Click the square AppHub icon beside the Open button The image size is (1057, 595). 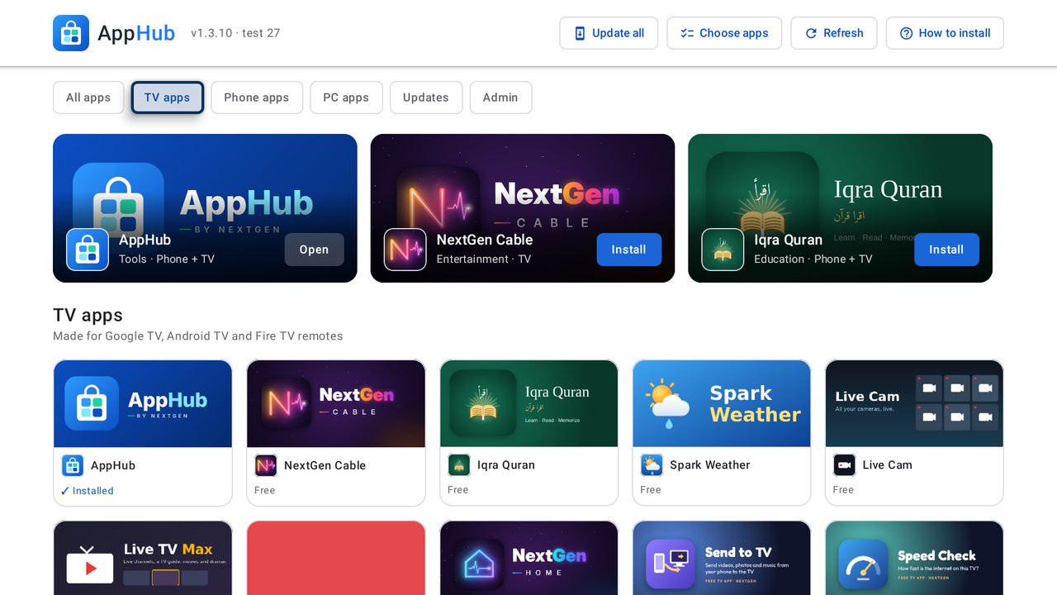pos(88,250)
